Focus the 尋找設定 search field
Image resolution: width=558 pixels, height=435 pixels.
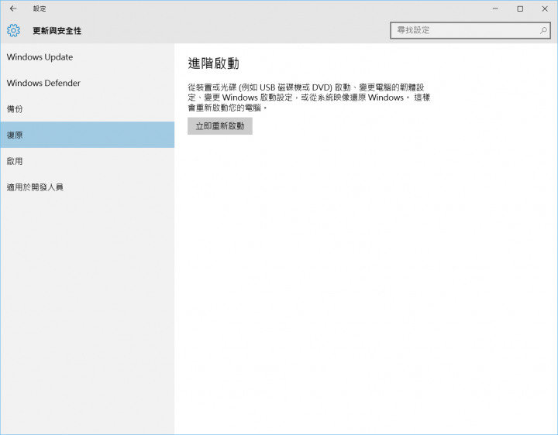click(x=470, y=30)
